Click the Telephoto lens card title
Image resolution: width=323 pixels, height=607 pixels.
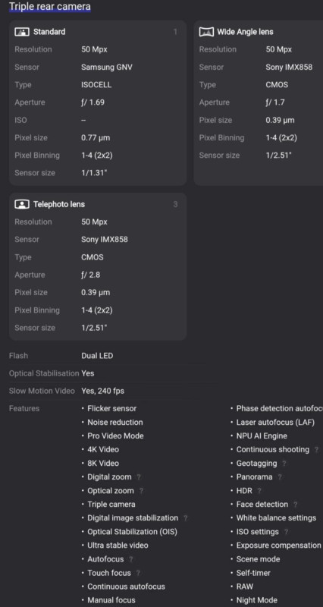(x=59, y=204)
